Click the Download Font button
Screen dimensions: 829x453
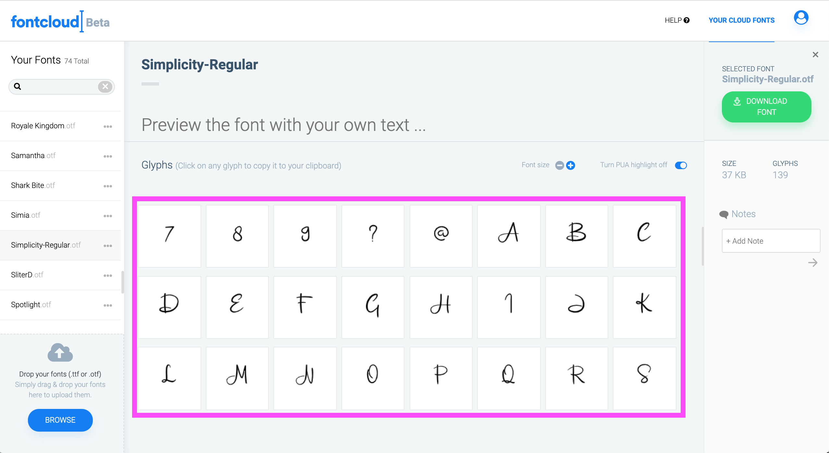point(767,107)
